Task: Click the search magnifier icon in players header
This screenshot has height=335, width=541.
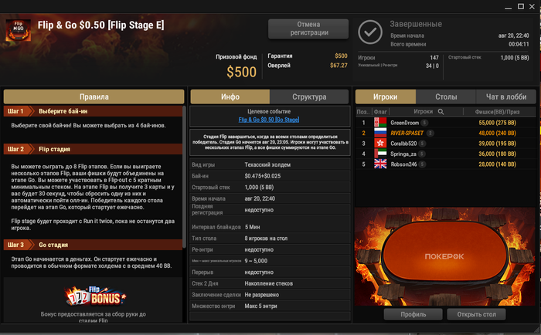Action: (441, 112)
